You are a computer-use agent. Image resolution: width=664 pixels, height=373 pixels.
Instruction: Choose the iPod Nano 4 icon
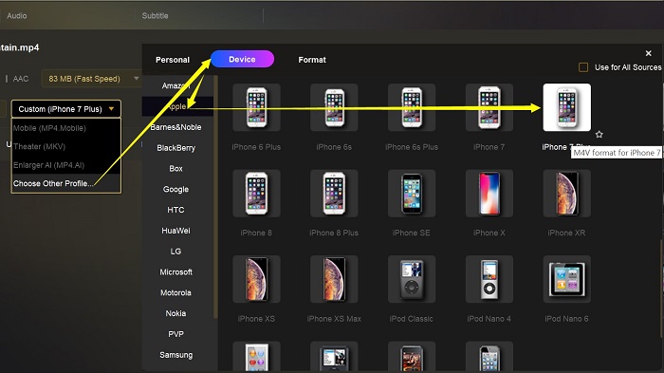489,279
